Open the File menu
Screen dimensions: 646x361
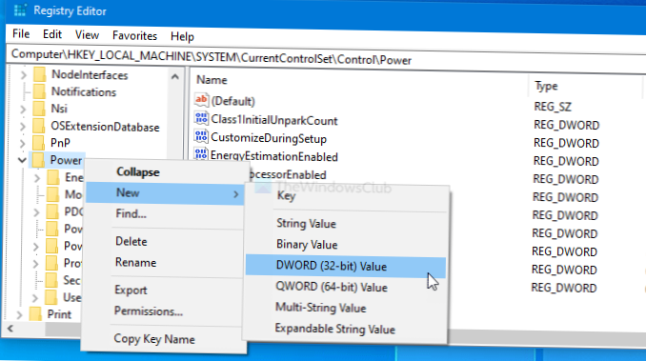click(x=21, y=33)
